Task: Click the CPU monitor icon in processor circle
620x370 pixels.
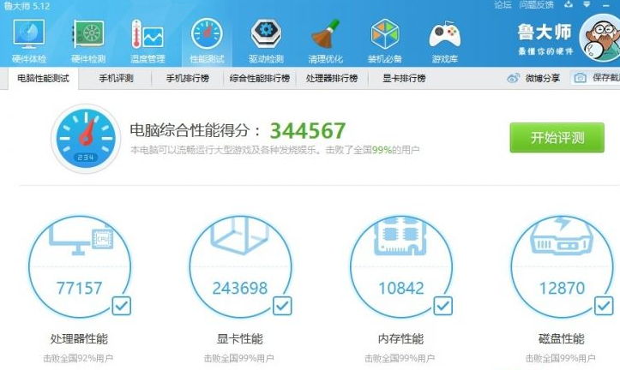Action: coord(81,239)
